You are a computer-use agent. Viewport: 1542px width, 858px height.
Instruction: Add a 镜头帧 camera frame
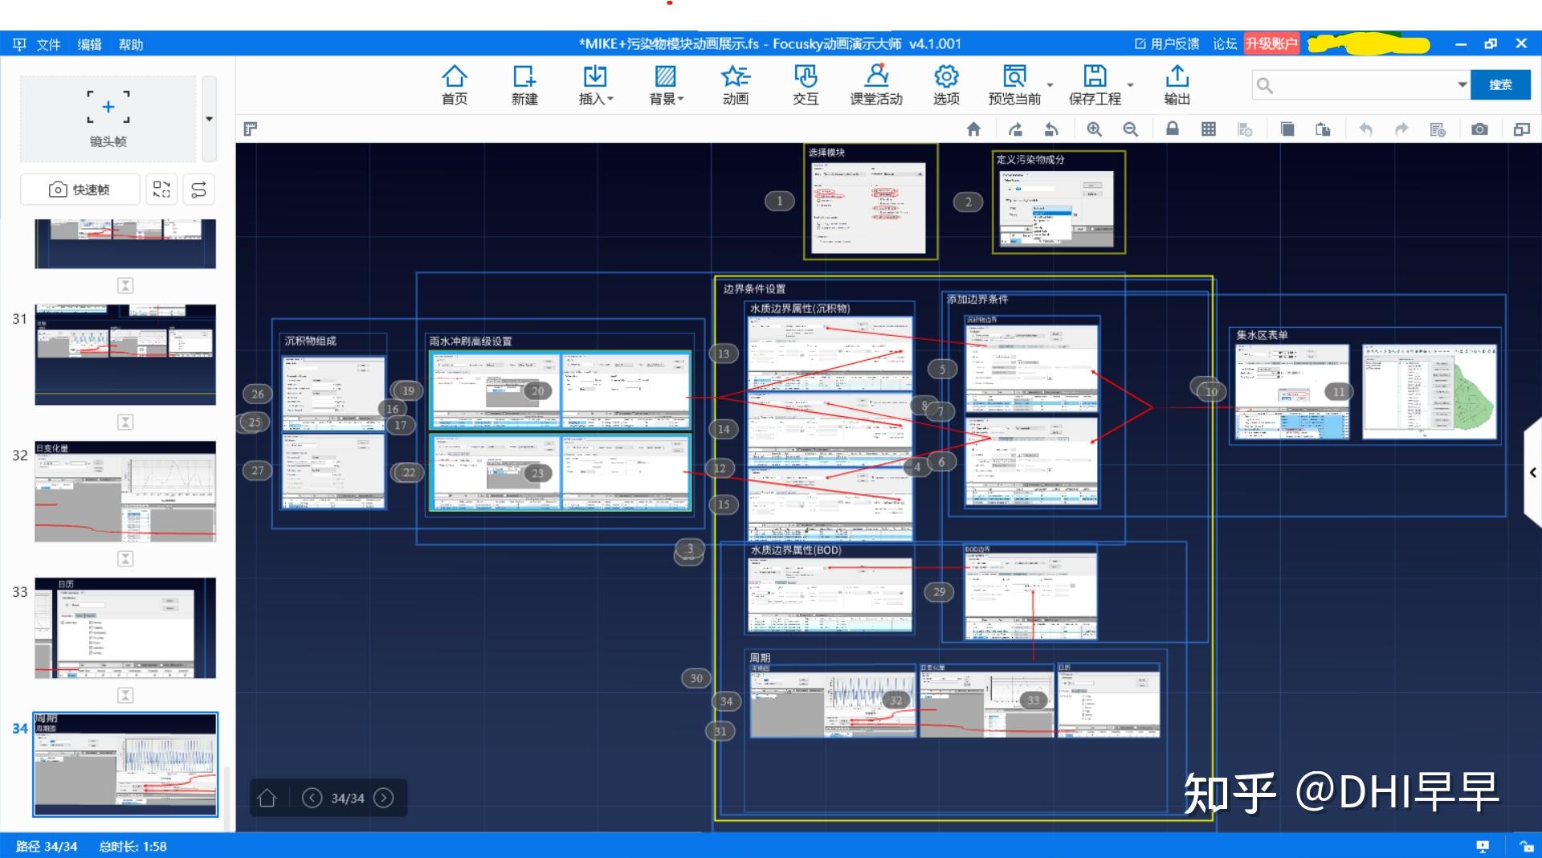click(x=108, y=118)
